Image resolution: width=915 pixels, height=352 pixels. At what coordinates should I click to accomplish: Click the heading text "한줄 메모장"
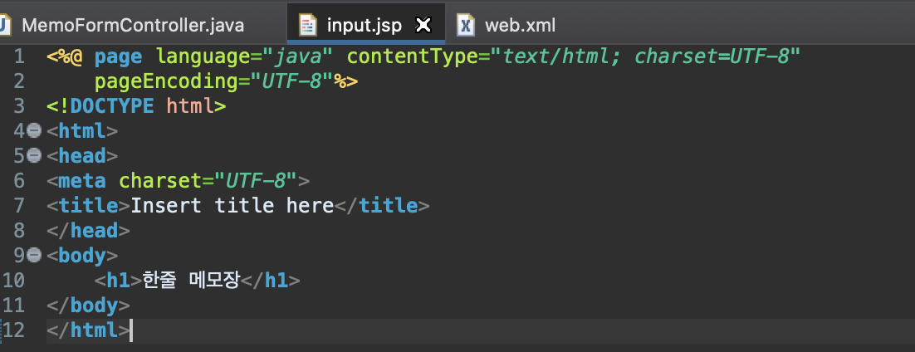(x=191, y=281)
